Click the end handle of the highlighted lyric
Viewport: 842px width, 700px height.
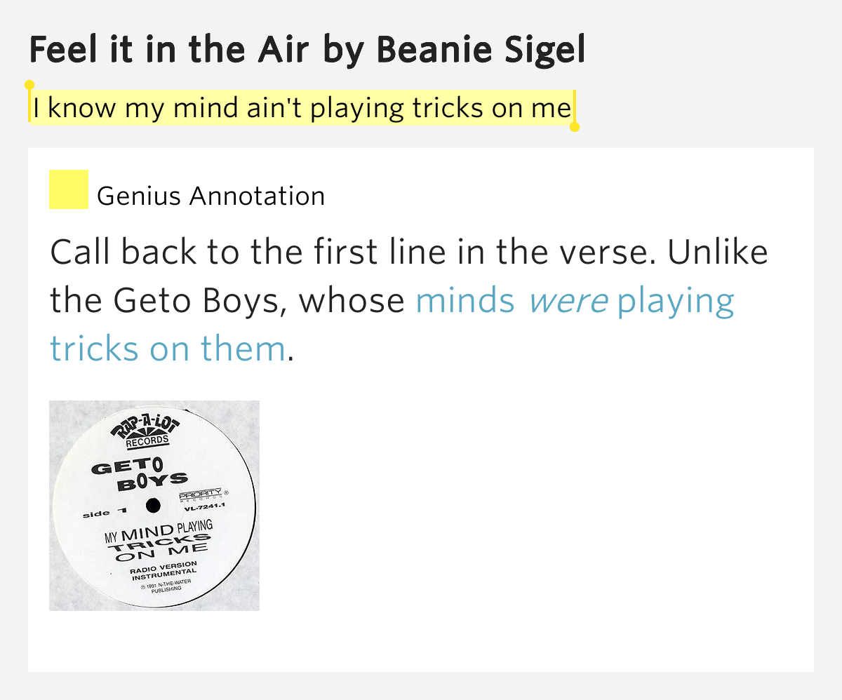click(574, 126)
